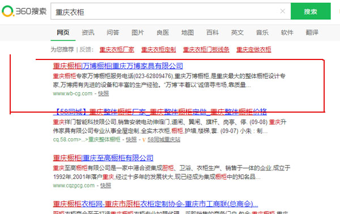Screen dimensions: 340x214
Task: Open result 重庆橱柜|万博橱柜|重庆万博家具有限公司
Action: pyautogui.click(x=118, y=66)
